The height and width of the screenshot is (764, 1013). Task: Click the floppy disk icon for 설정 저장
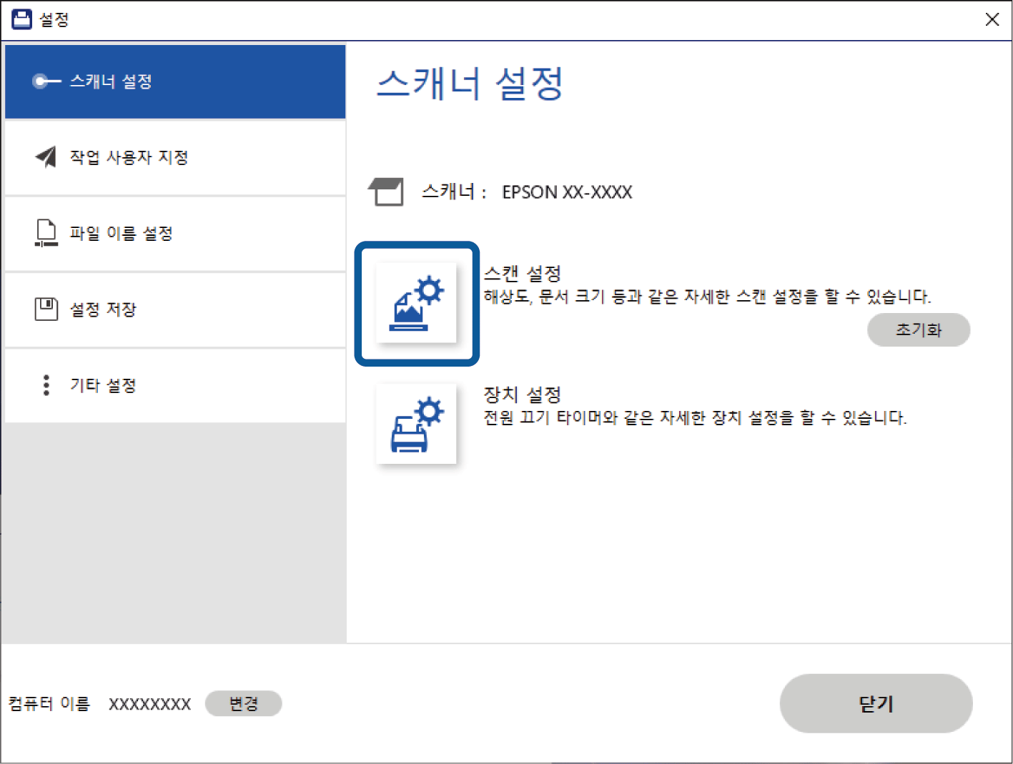pyautogui.click(x=46, y=309)
